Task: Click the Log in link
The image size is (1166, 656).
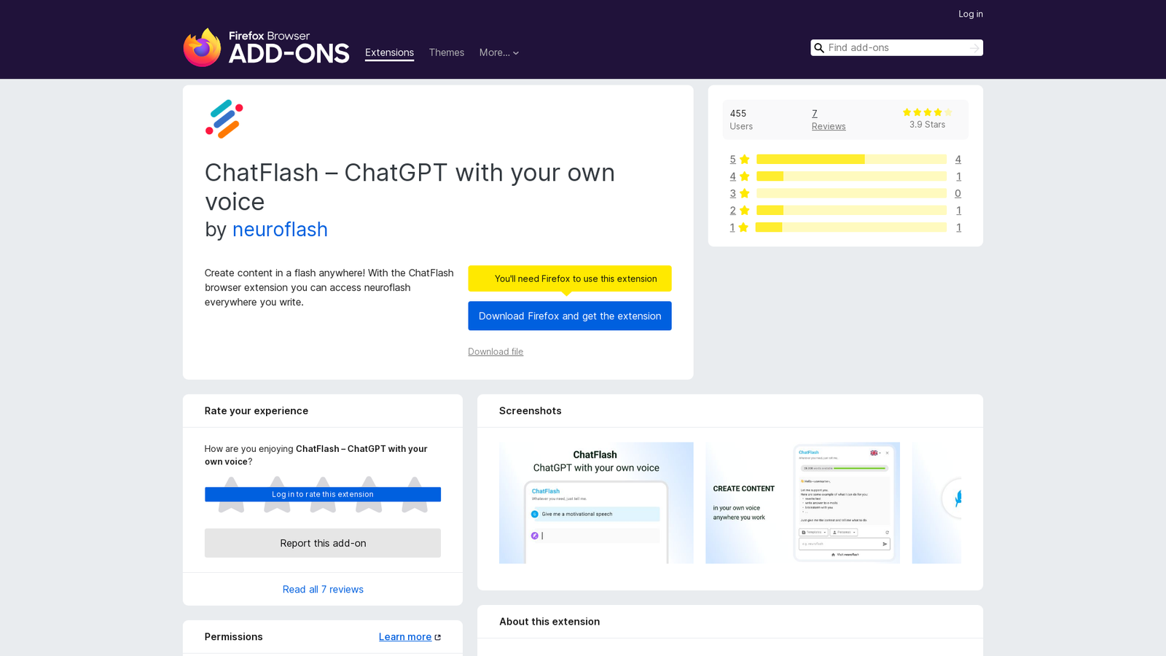Action: coord(971,14)
